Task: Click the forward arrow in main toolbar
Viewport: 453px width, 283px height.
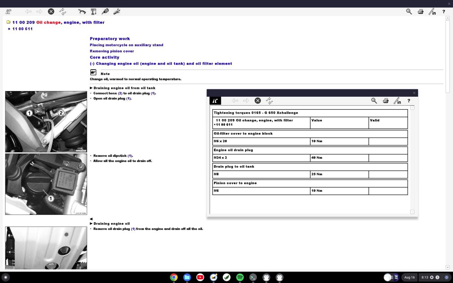Action: tap(39, 11)
